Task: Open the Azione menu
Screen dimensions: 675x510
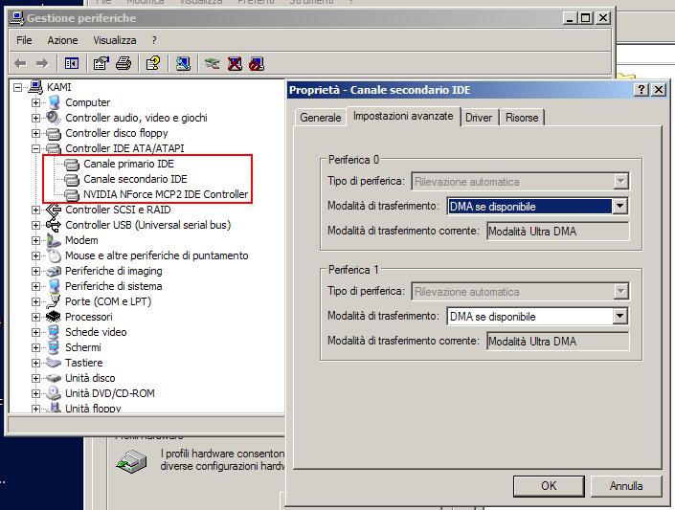Action: pos(62,40)
